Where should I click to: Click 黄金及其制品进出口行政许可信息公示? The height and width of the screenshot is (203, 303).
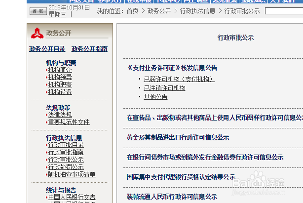pyautogui.click(x=178, y=137)
